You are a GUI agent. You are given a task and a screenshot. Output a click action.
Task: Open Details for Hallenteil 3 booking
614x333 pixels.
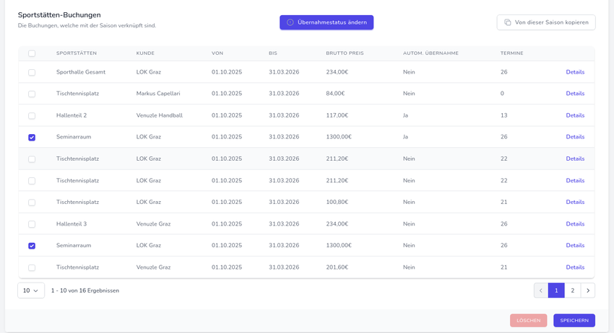575,224
